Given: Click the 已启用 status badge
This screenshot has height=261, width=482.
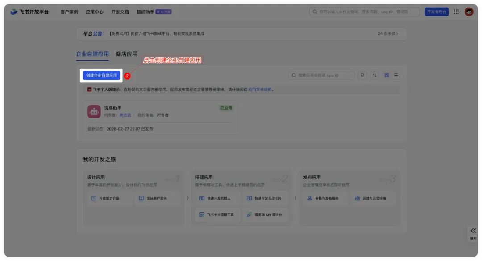Looking at the screenshot, I should pos(226,108).
